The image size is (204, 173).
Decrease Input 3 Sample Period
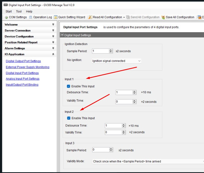coord(111,151)
